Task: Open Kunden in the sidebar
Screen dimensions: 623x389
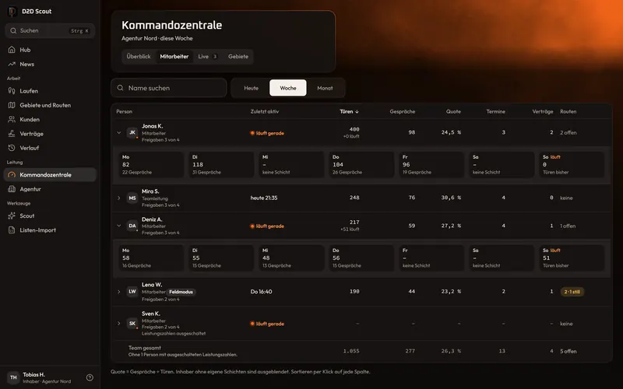Action: pyautogui.click(x=50, y=120)
